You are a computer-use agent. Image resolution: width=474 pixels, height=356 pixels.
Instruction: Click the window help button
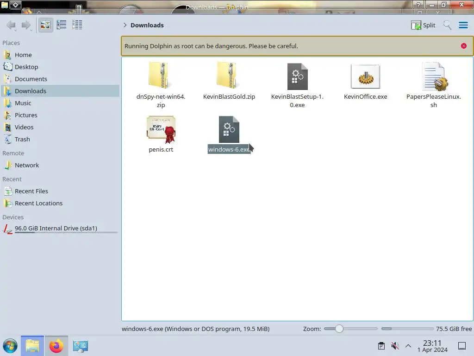click(x=418, y=5)
